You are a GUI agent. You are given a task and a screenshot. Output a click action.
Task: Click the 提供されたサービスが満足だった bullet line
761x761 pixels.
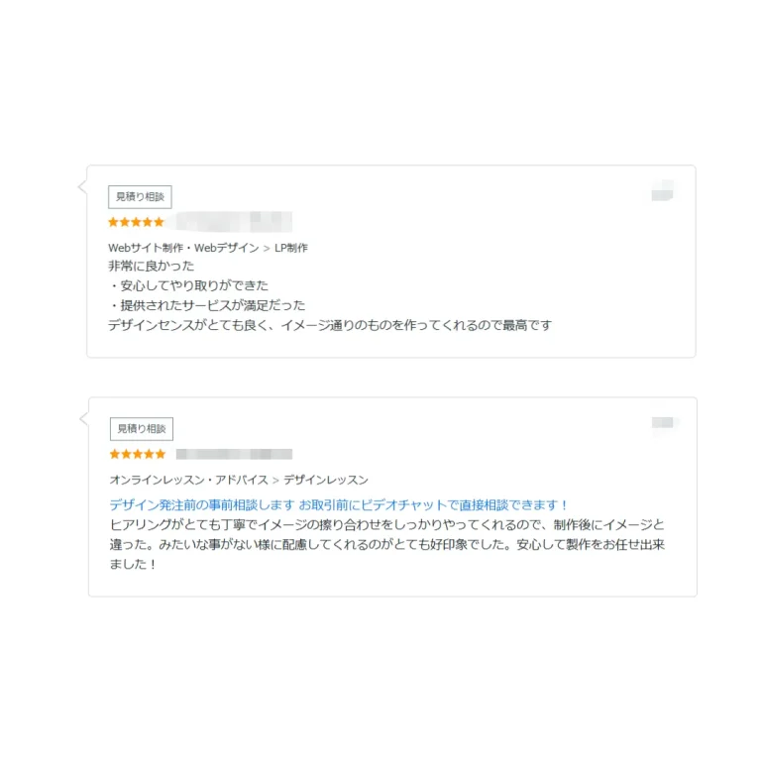[x=207, y=305]
